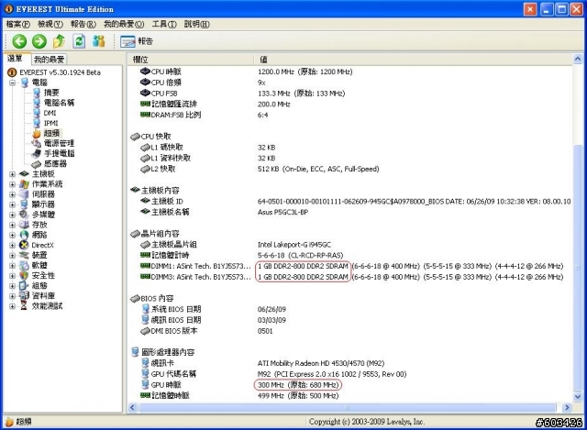Select the CPU FSB row
This screenshot has width=587, height=430.
(x=349, y=94)
